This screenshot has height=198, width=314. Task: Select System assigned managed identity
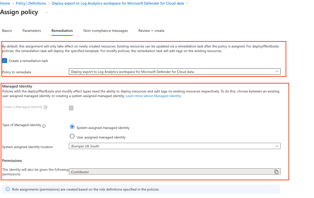[72, 127]
